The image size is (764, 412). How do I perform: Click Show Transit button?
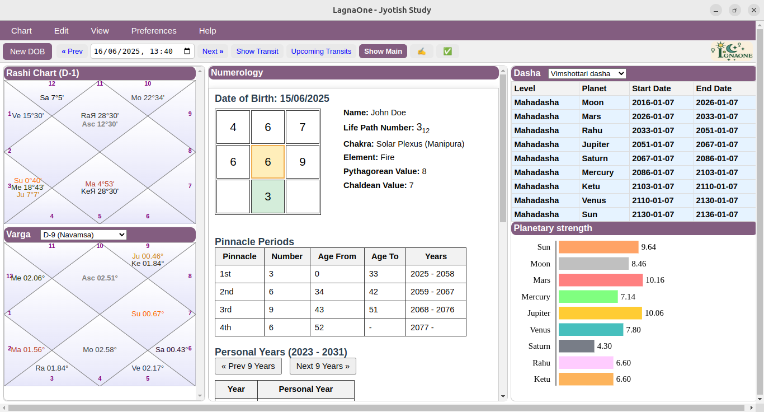pos(257,52)
